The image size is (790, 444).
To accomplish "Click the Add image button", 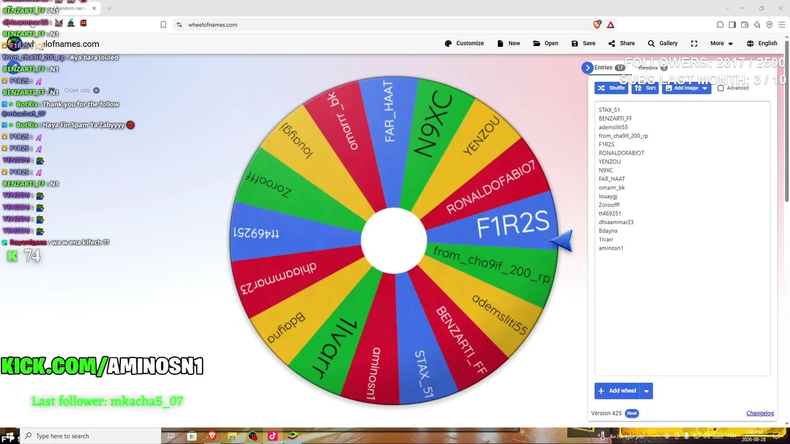I will [681, 88].
